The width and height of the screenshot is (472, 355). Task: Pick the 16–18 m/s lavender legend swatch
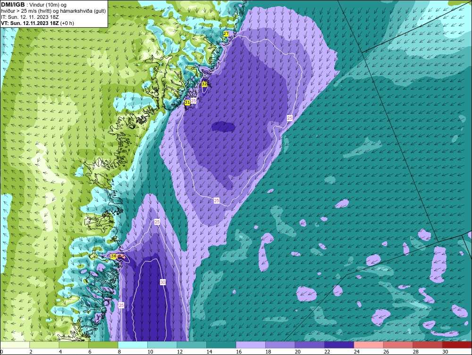251,345
